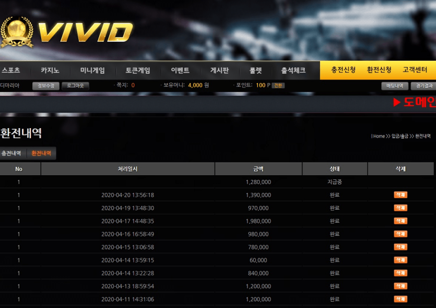This screenshot has height=308, width=436.
Task: Open the 미니게임 menu
Action: [92, 70]
